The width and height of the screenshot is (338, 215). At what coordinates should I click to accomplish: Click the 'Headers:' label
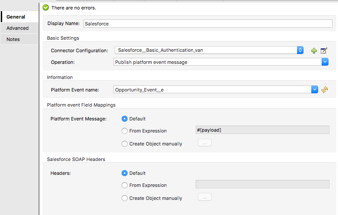coord(60,173)
